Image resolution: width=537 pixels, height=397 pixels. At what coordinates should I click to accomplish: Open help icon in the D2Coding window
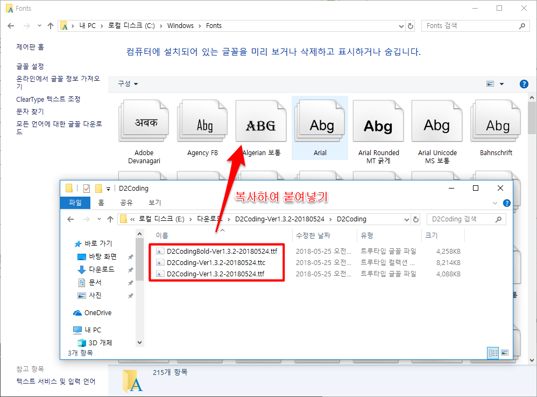click(x=506, y=203)
